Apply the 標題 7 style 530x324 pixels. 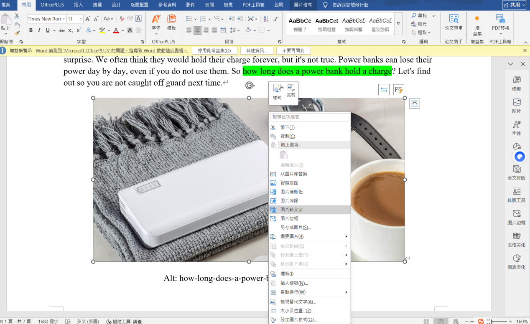(300, 24)
